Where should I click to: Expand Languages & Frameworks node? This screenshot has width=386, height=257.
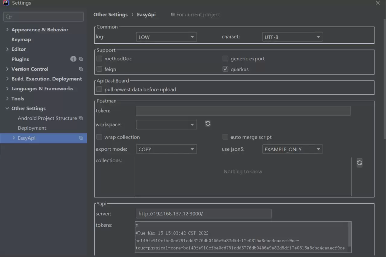(x=7, y=89)
